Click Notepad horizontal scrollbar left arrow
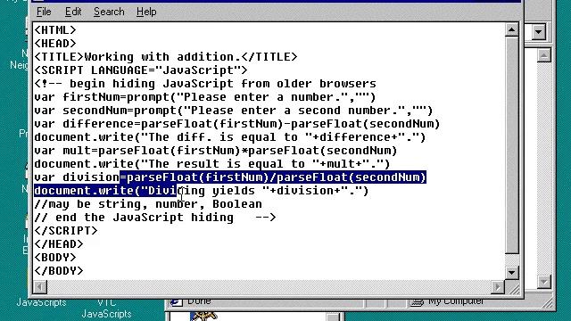 [x=39, y=287]
